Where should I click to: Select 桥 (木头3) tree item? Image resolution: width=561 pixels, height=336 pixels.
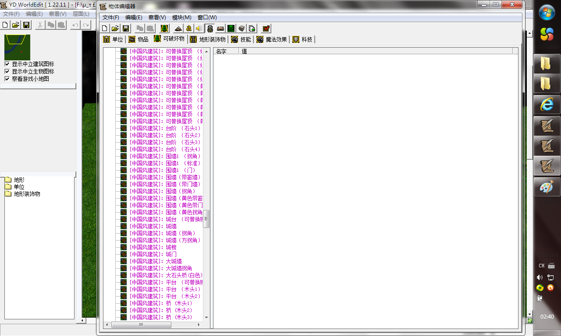tap(161, 317)
